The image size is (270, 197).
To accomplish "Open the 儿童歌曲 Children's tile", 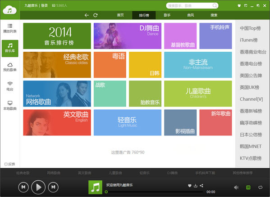I will (198, 94).
